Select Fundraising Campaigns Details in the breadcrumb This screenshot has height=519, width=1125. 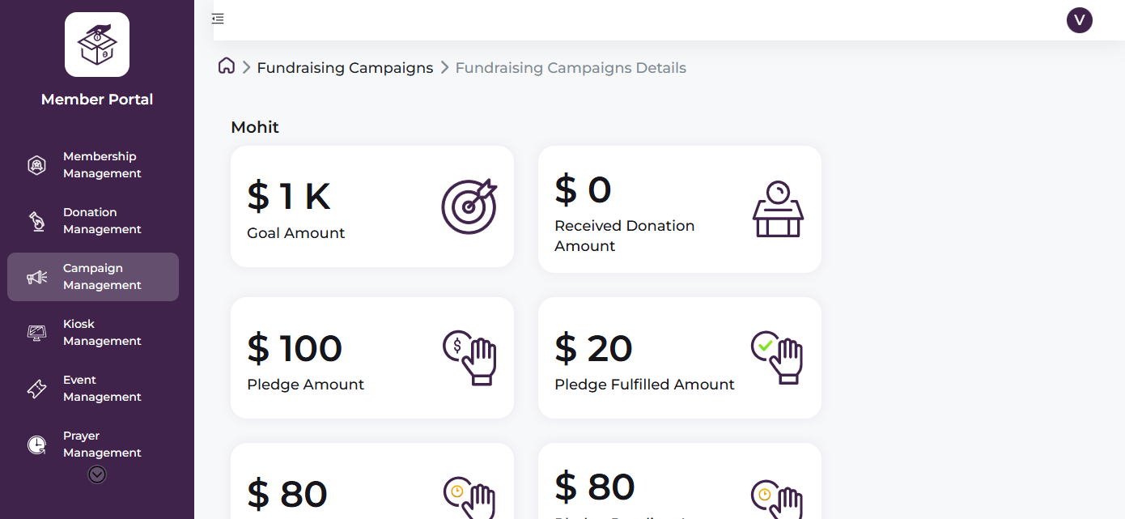click(x=571, y=67)
